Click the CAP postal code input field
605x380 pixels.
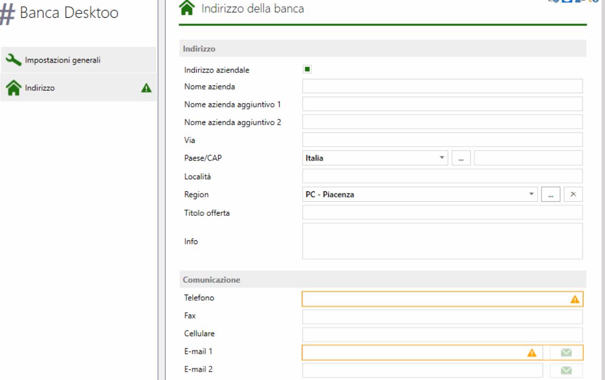coord(528,158)
